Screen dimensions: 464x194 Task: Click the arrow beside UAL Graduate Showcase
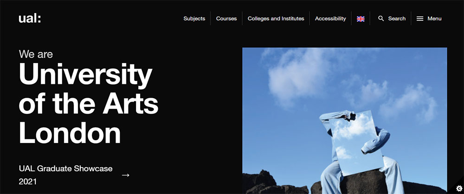126,175
